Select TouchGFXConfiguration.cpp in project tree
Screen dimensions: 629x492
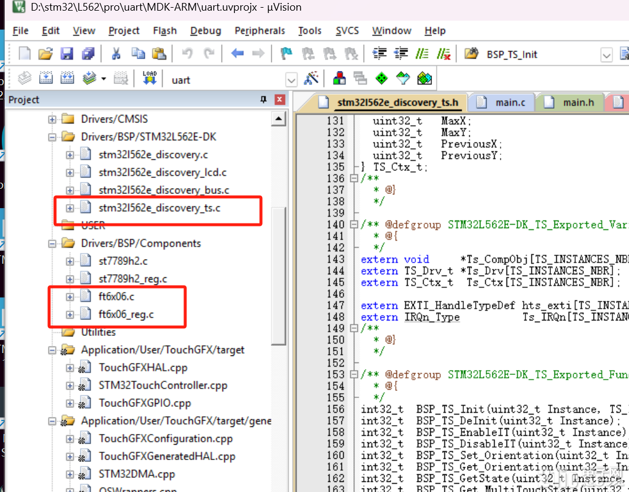pyautogui.click(x=166, y=439)
